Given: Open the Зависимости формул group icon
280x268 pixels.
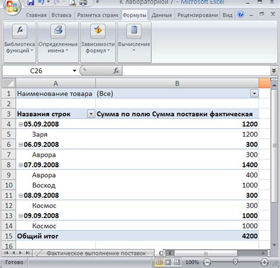Looking at the screenshot, I should tap(98, 31).
